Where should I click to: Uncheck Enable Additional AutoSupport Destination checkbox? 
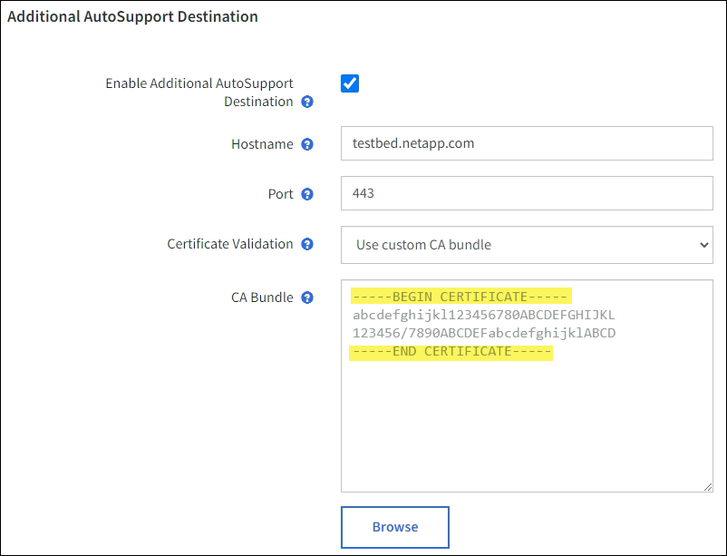(350, 83)
